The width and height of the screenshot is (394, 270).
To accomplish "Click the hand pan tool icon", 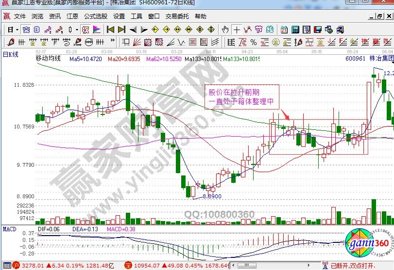I will point(226,30).
